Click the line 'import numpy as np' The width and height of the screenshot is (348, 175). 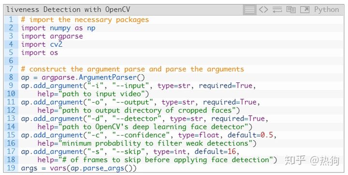coord(58,28)
